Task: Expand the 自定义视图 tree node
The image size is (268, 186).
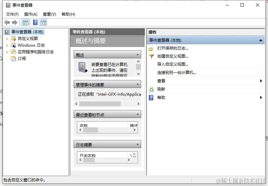Action: coord(7,39)
